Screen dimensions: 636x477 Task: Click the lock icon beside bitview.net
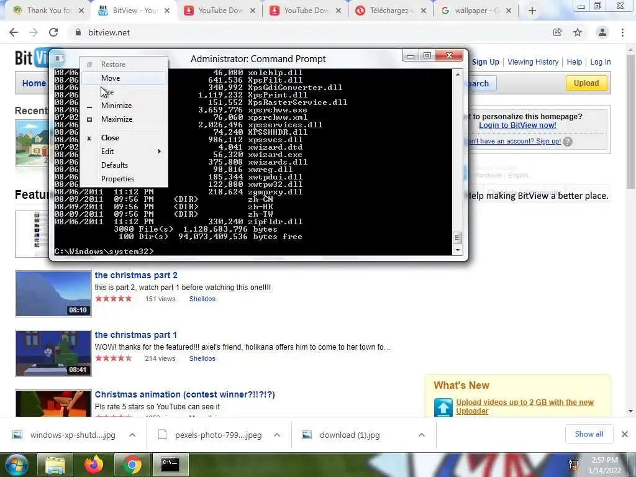coord(78,32)
